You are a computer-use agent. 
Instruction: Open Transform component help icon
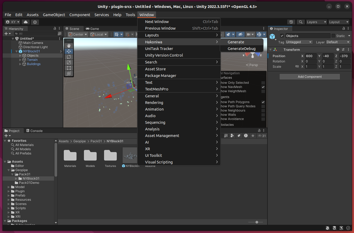pos(338,49)
